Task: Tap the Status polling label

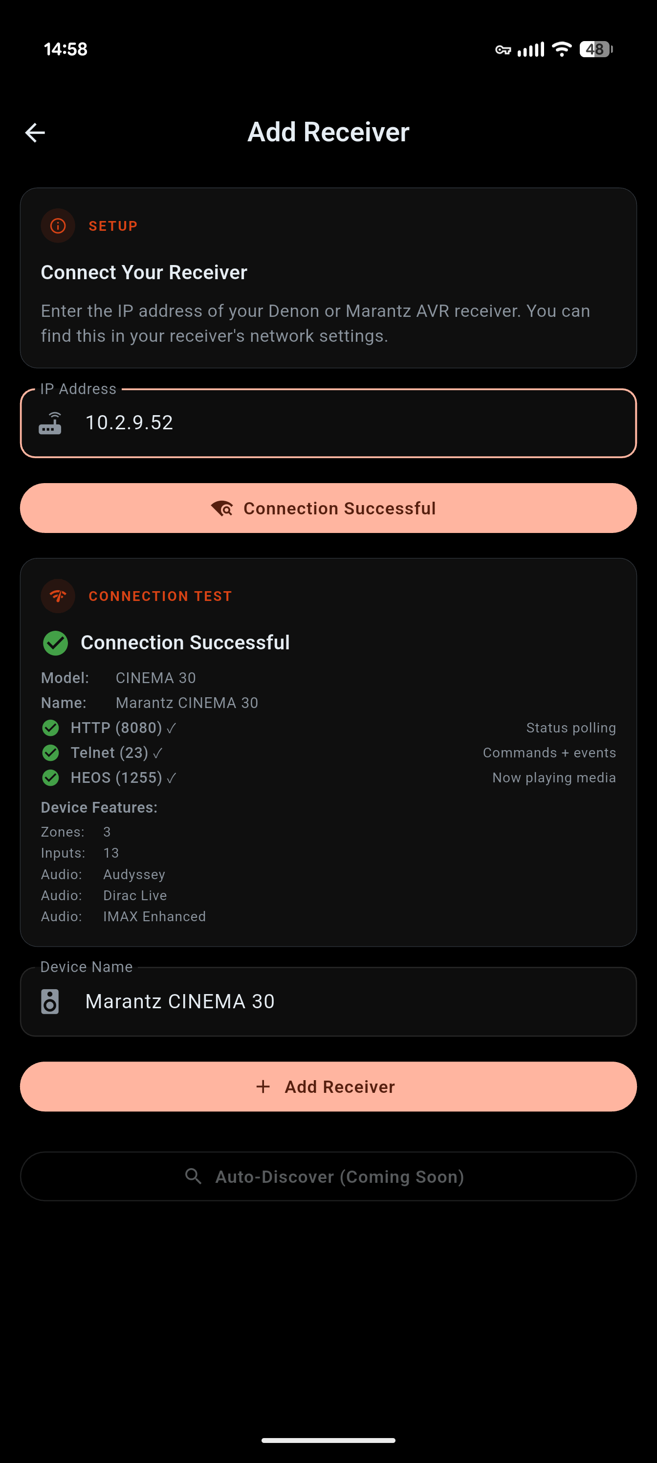Action: tap(570, 728)
